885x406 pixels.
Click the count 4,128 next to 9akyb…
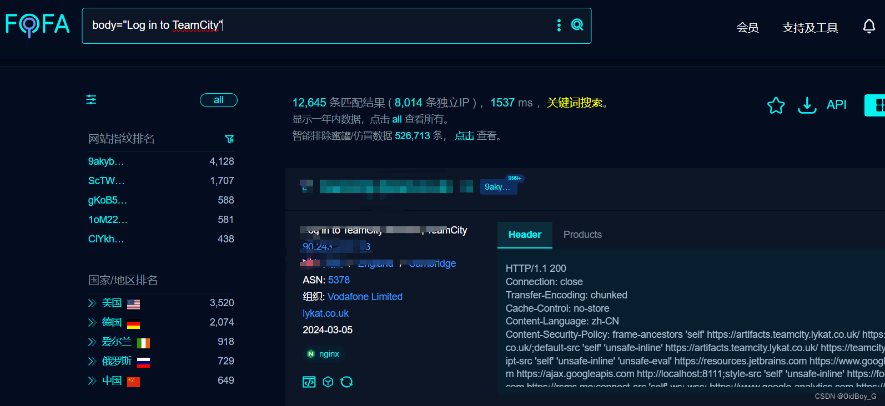[x=222, y=161]
